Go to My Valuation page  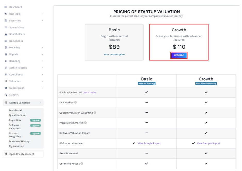16,146
